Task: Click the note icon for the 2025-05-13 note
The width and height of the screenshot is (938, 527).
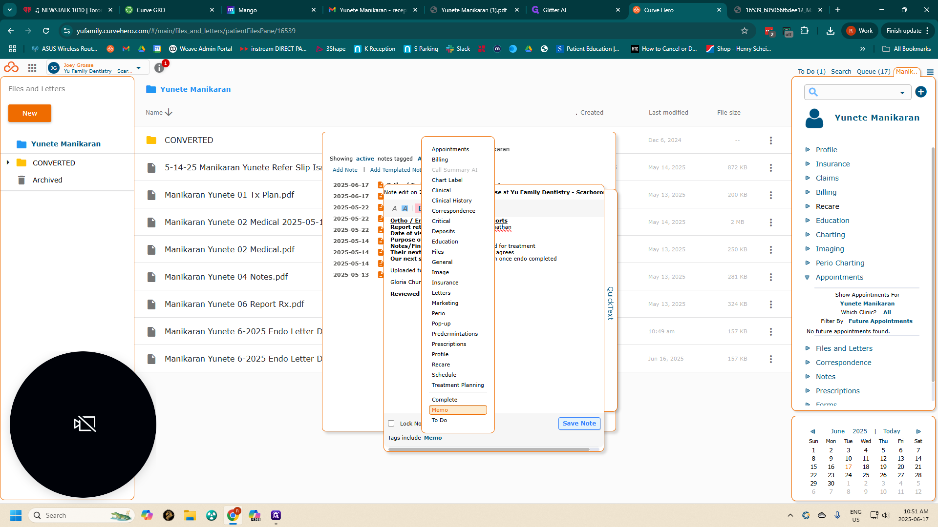Action: click(380, 275)
